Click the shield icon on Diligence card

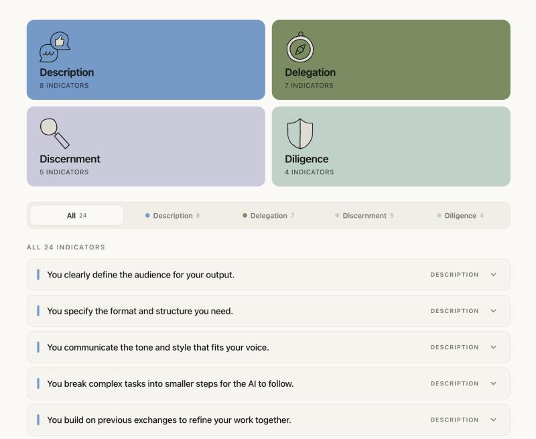click(299, 133)
